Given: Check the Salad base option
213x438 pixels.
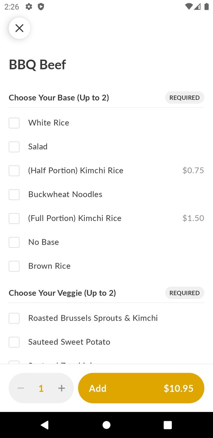Looking at the screenshot, I should click(x=14, y=146).
